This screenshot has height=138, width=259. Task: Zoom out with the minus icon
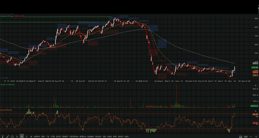tap(251, 136)
